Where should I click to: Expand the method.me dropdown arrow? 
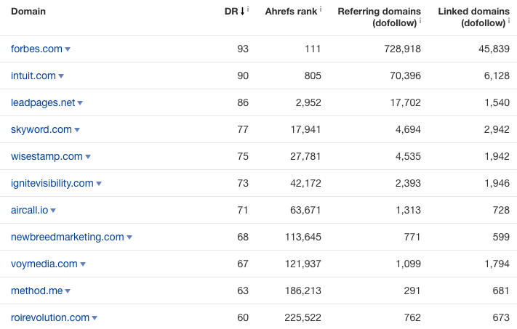pyautogui.click(x=68, y=291)
